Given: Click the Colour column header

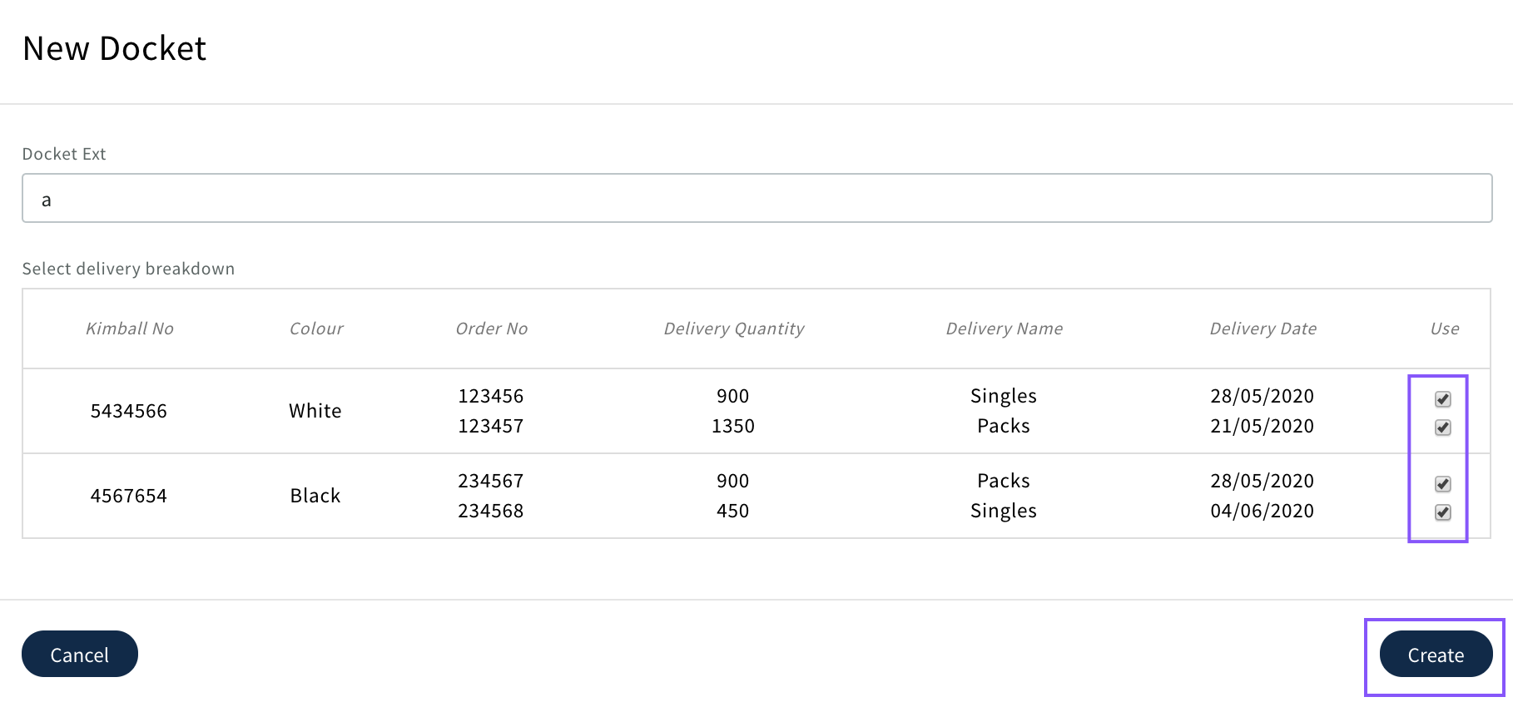Looking at the screenshot, I should coord(316,329).
